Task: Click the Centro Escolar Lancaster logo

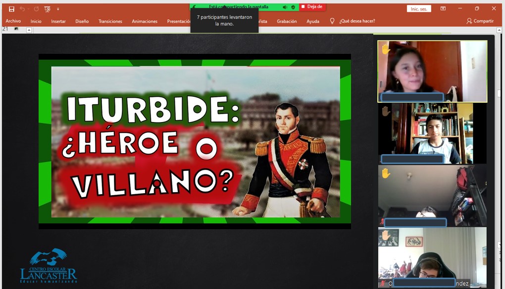Action: pos(49,265)
